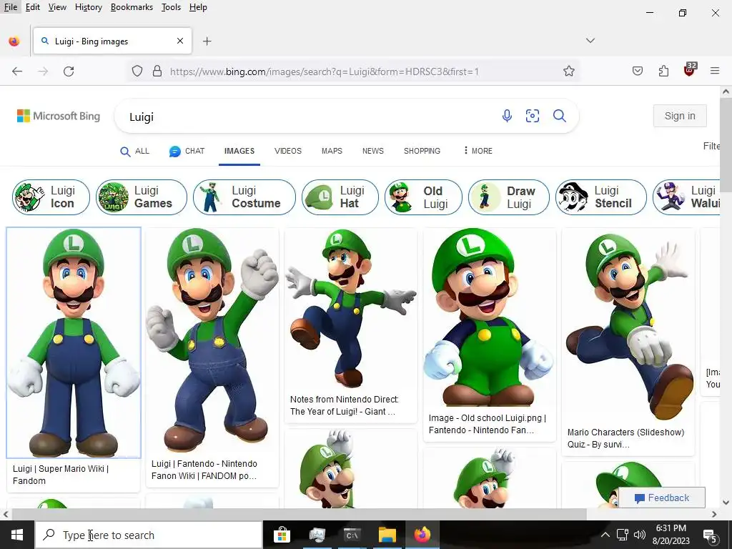The width and height of the screenshot is (732, 549).
Task: Open the notifications action center icon
Action: (x=710, y=535)
